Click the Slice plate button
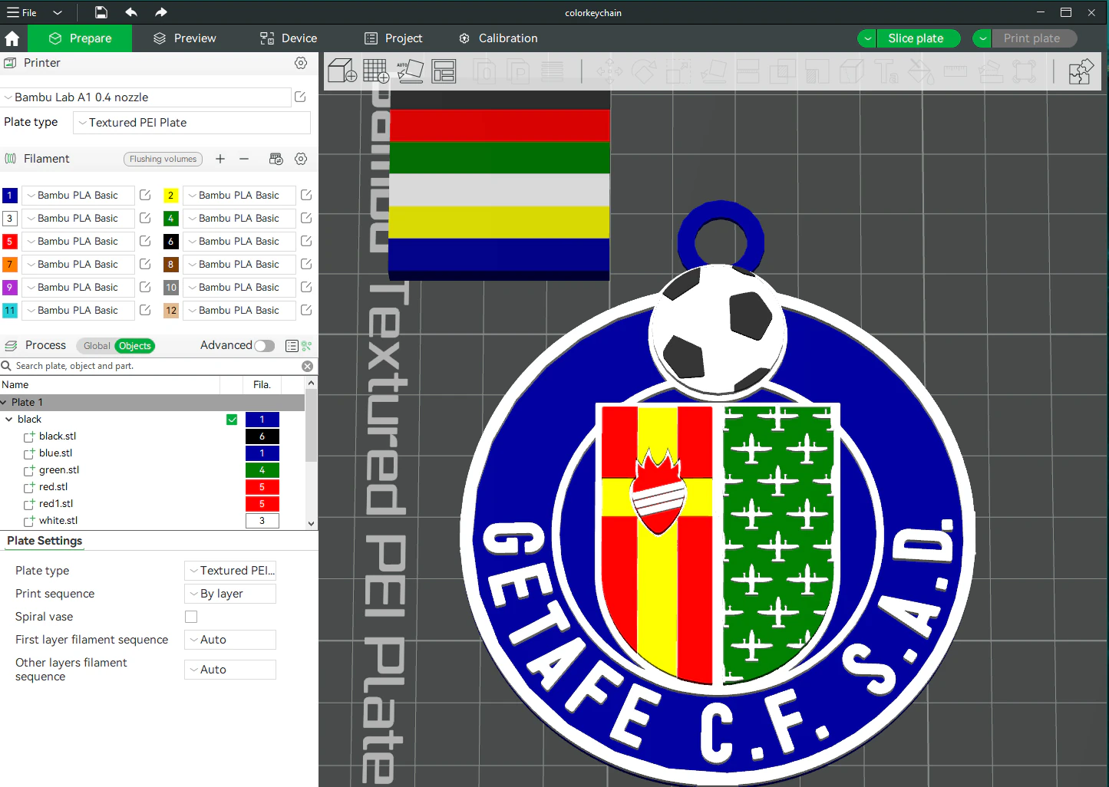The width and height of the screenshot is (1109, 787). [916, 38]
